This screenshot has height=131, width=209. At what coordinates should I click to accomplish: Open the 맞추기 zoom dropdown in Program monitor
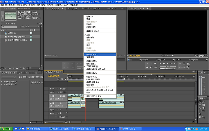(x=167, y=56)
